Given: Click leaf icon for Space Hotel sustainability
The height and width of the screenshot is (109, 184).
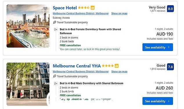Looking at the screenshot, I should point(55,22).
